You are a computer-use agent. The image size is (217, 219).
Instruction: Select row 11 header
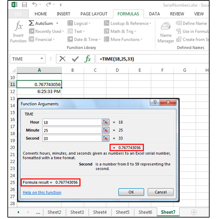[x=13, y=84]
